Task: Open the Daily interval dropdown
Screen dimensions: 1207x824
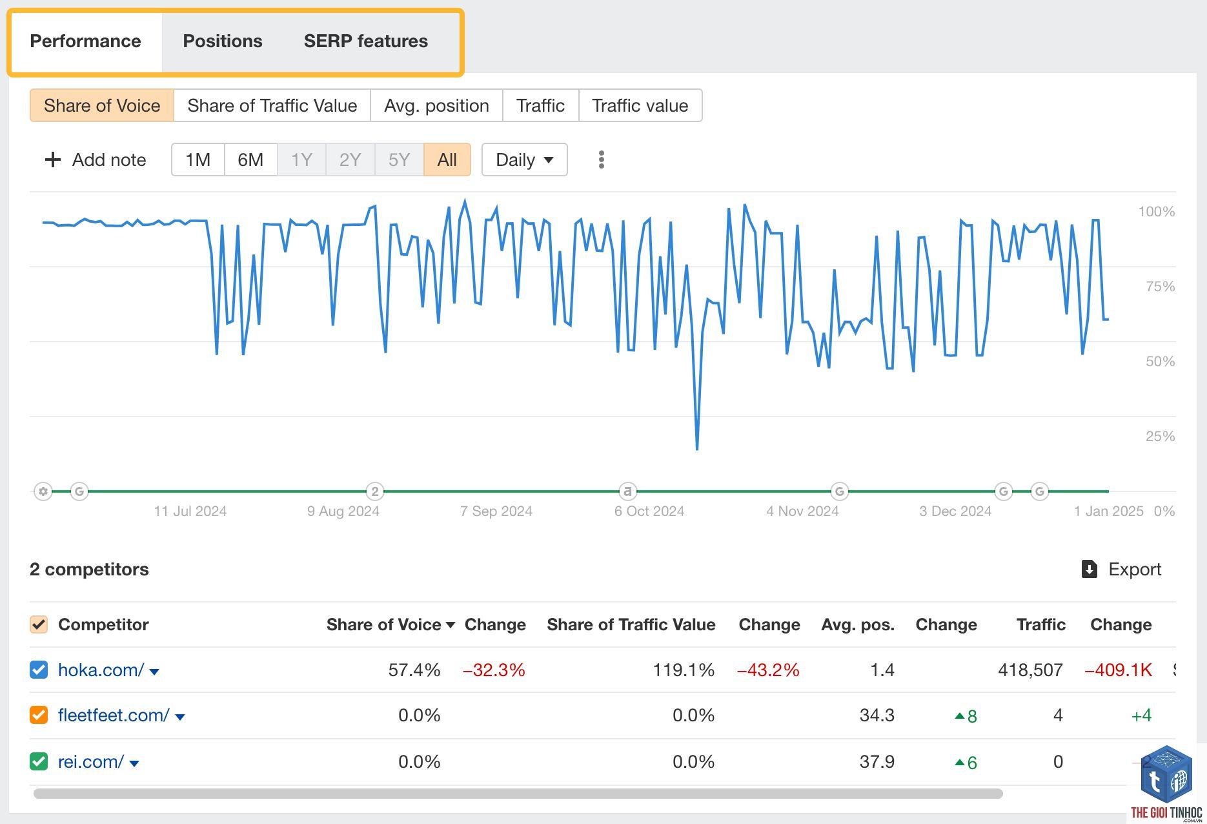Action: [524, 160]
